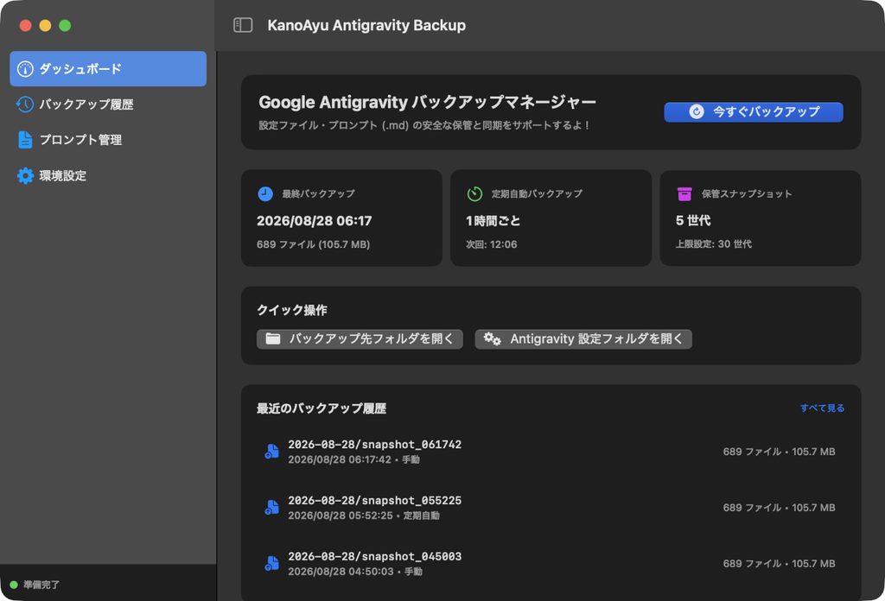The height and width of the screenshot is (601, 885).
Task: Click the blue clock icon in 最終バックアップ card
Action: coord(265,194)
